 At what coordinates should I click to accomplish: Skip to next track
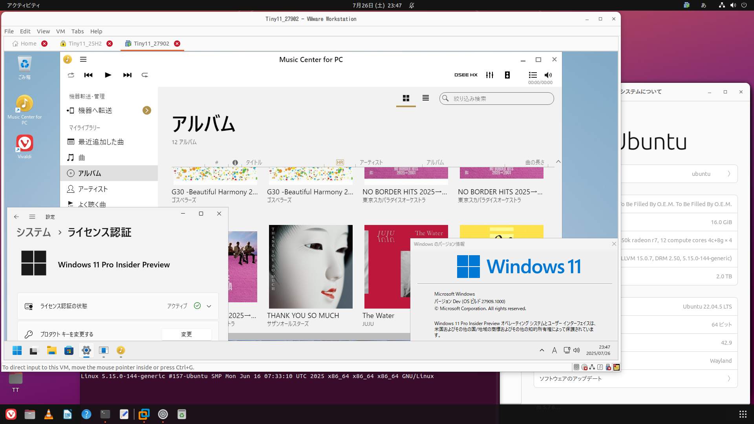[x=127, y=75]
